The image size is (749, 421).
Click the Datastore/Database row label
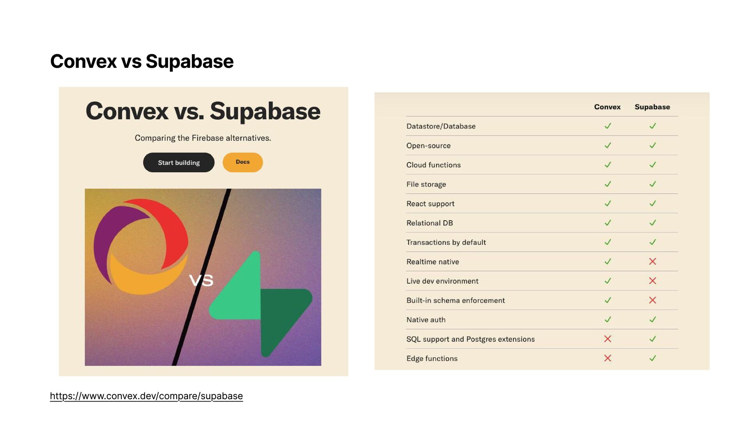click(x=441, y=126)
